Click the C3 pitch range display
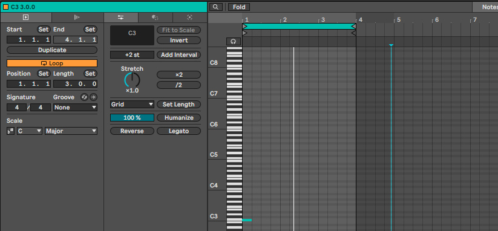The width and height of the screenshot is (498, 231). [132, 35]
